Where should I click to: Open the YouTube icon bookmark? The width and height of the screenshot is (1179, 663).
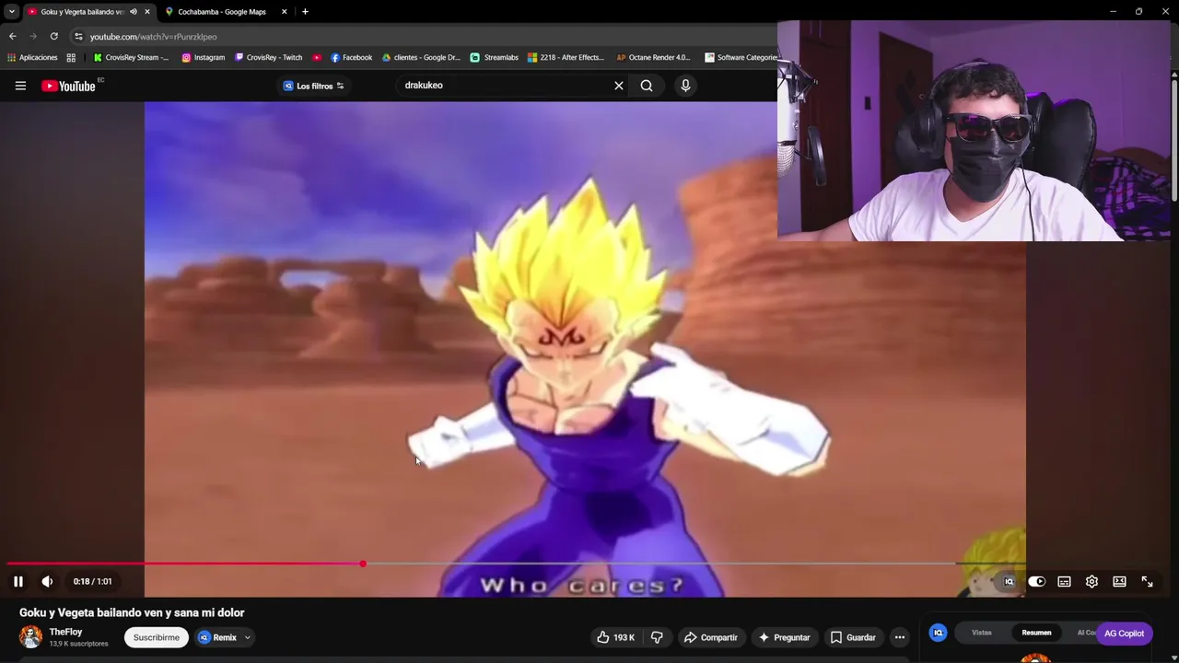point(317,57)
